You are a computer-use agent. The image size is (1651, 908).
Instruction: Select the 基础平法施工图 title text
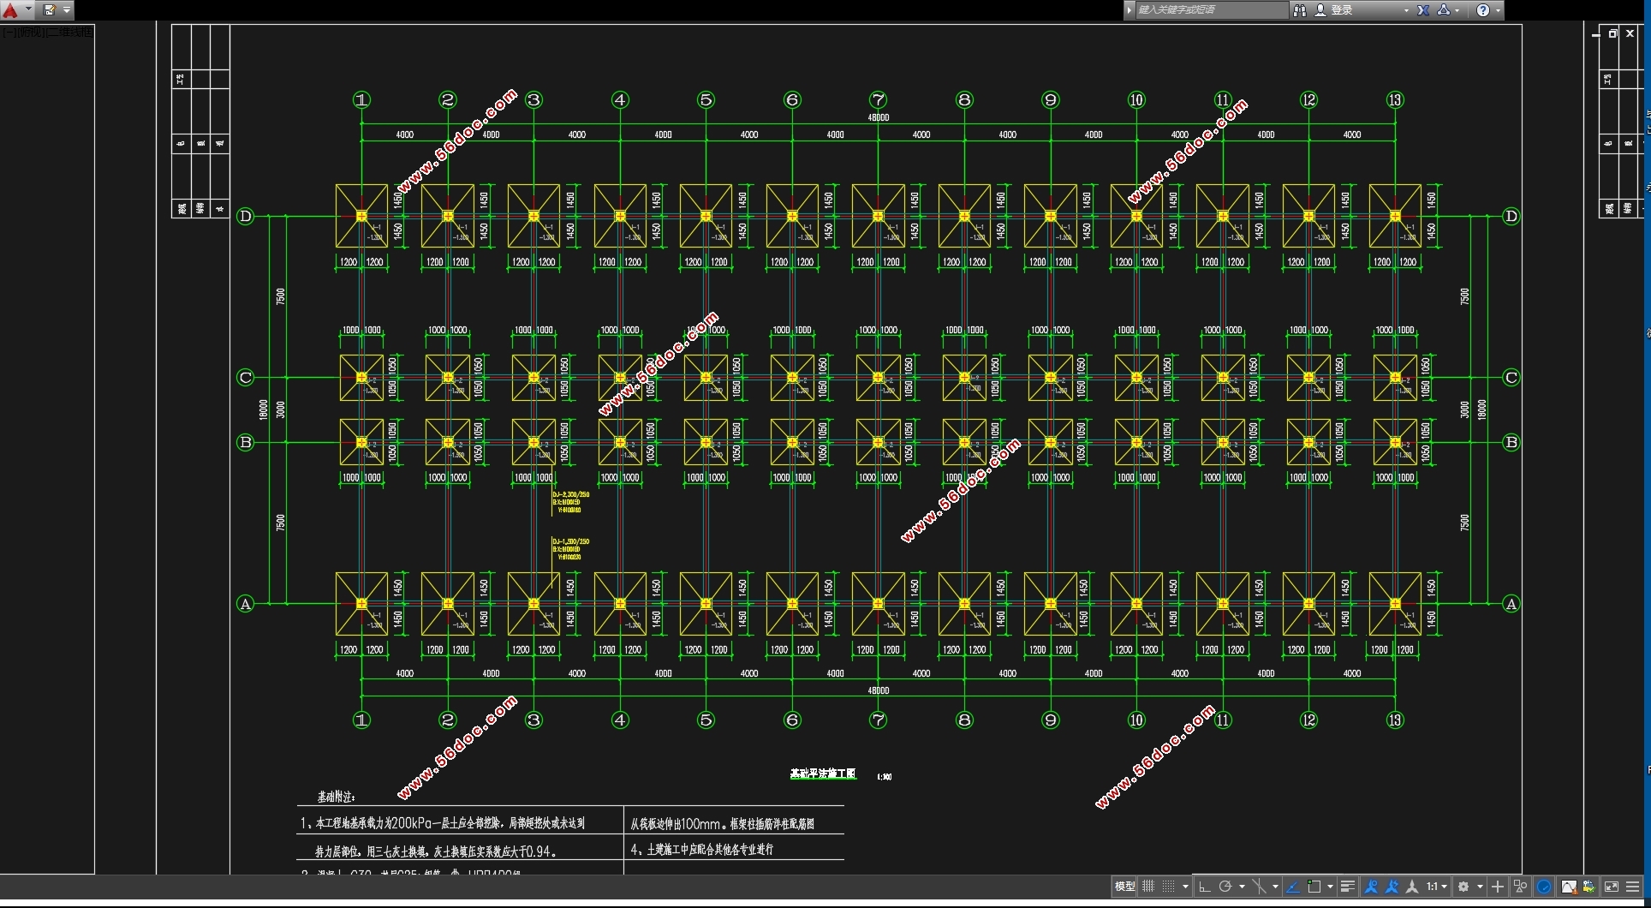pyautogui.click(x=822, y=774)
